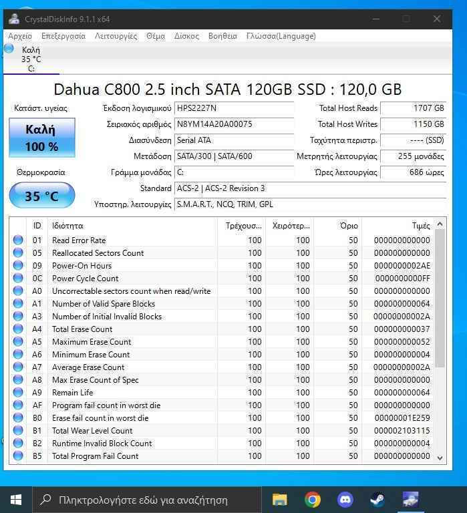Screen dimensions: 467x513
Task: Click raw value 00000001E259
Action: (x=402, y=417)
